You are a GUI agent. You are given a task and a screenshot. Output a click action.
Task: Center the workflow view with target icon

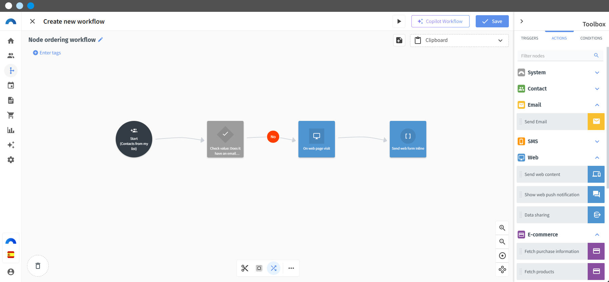tap(502, 256)
